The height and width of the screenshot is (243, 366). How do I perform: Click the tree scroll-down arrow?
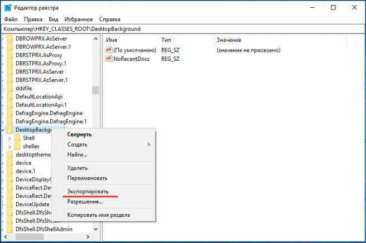point(95,229)
